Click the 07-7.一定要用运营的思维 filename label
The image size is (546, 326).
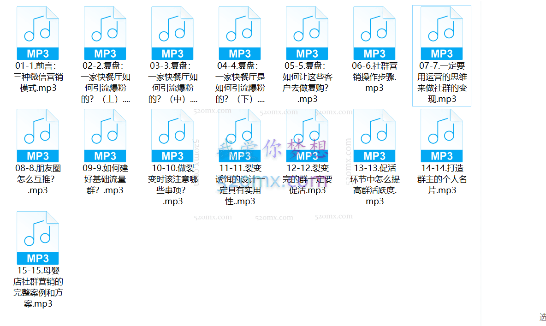pyautogui.click(x=442, y=82)
